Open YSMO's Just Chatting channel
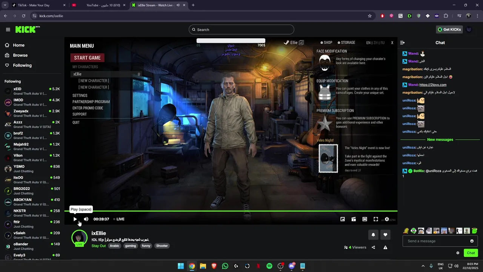The width and height of the screenshot is (483, 272). coord(32,169)
